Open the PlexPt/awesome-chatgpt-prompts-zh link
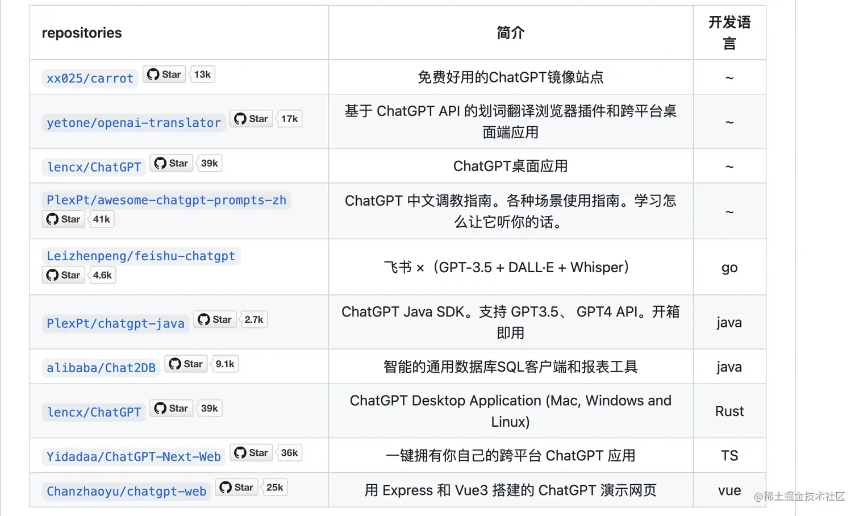Viewport: 859px width, 516px height. [x=166, y=200]
